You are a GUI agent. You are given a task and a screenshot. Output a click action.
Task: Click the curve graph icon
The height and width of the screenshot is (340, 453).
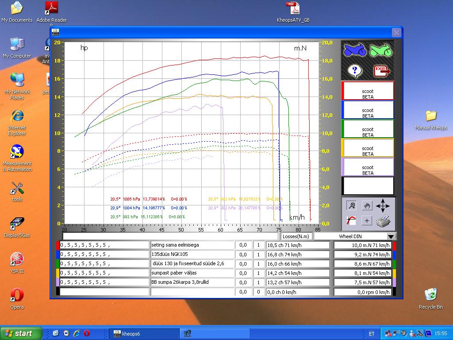352,220
